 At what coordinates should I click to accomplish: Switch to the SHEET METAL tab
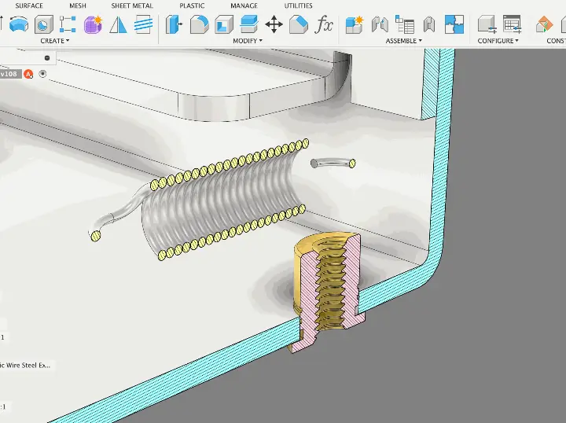131,6
